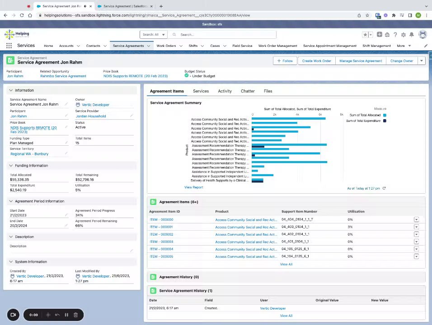The height and width of the screenshot is (325, 432).
Task: Open the View Report link
Action: (x=194, y=187)
